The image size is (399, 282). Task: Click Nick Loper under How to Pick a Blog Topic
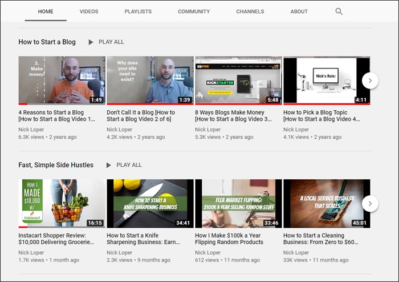(296, 130)
